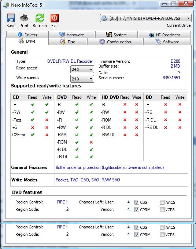Click green check for DVD -RAM Read
The width and height of the screenshot is (196, 249).
(77, 135)
